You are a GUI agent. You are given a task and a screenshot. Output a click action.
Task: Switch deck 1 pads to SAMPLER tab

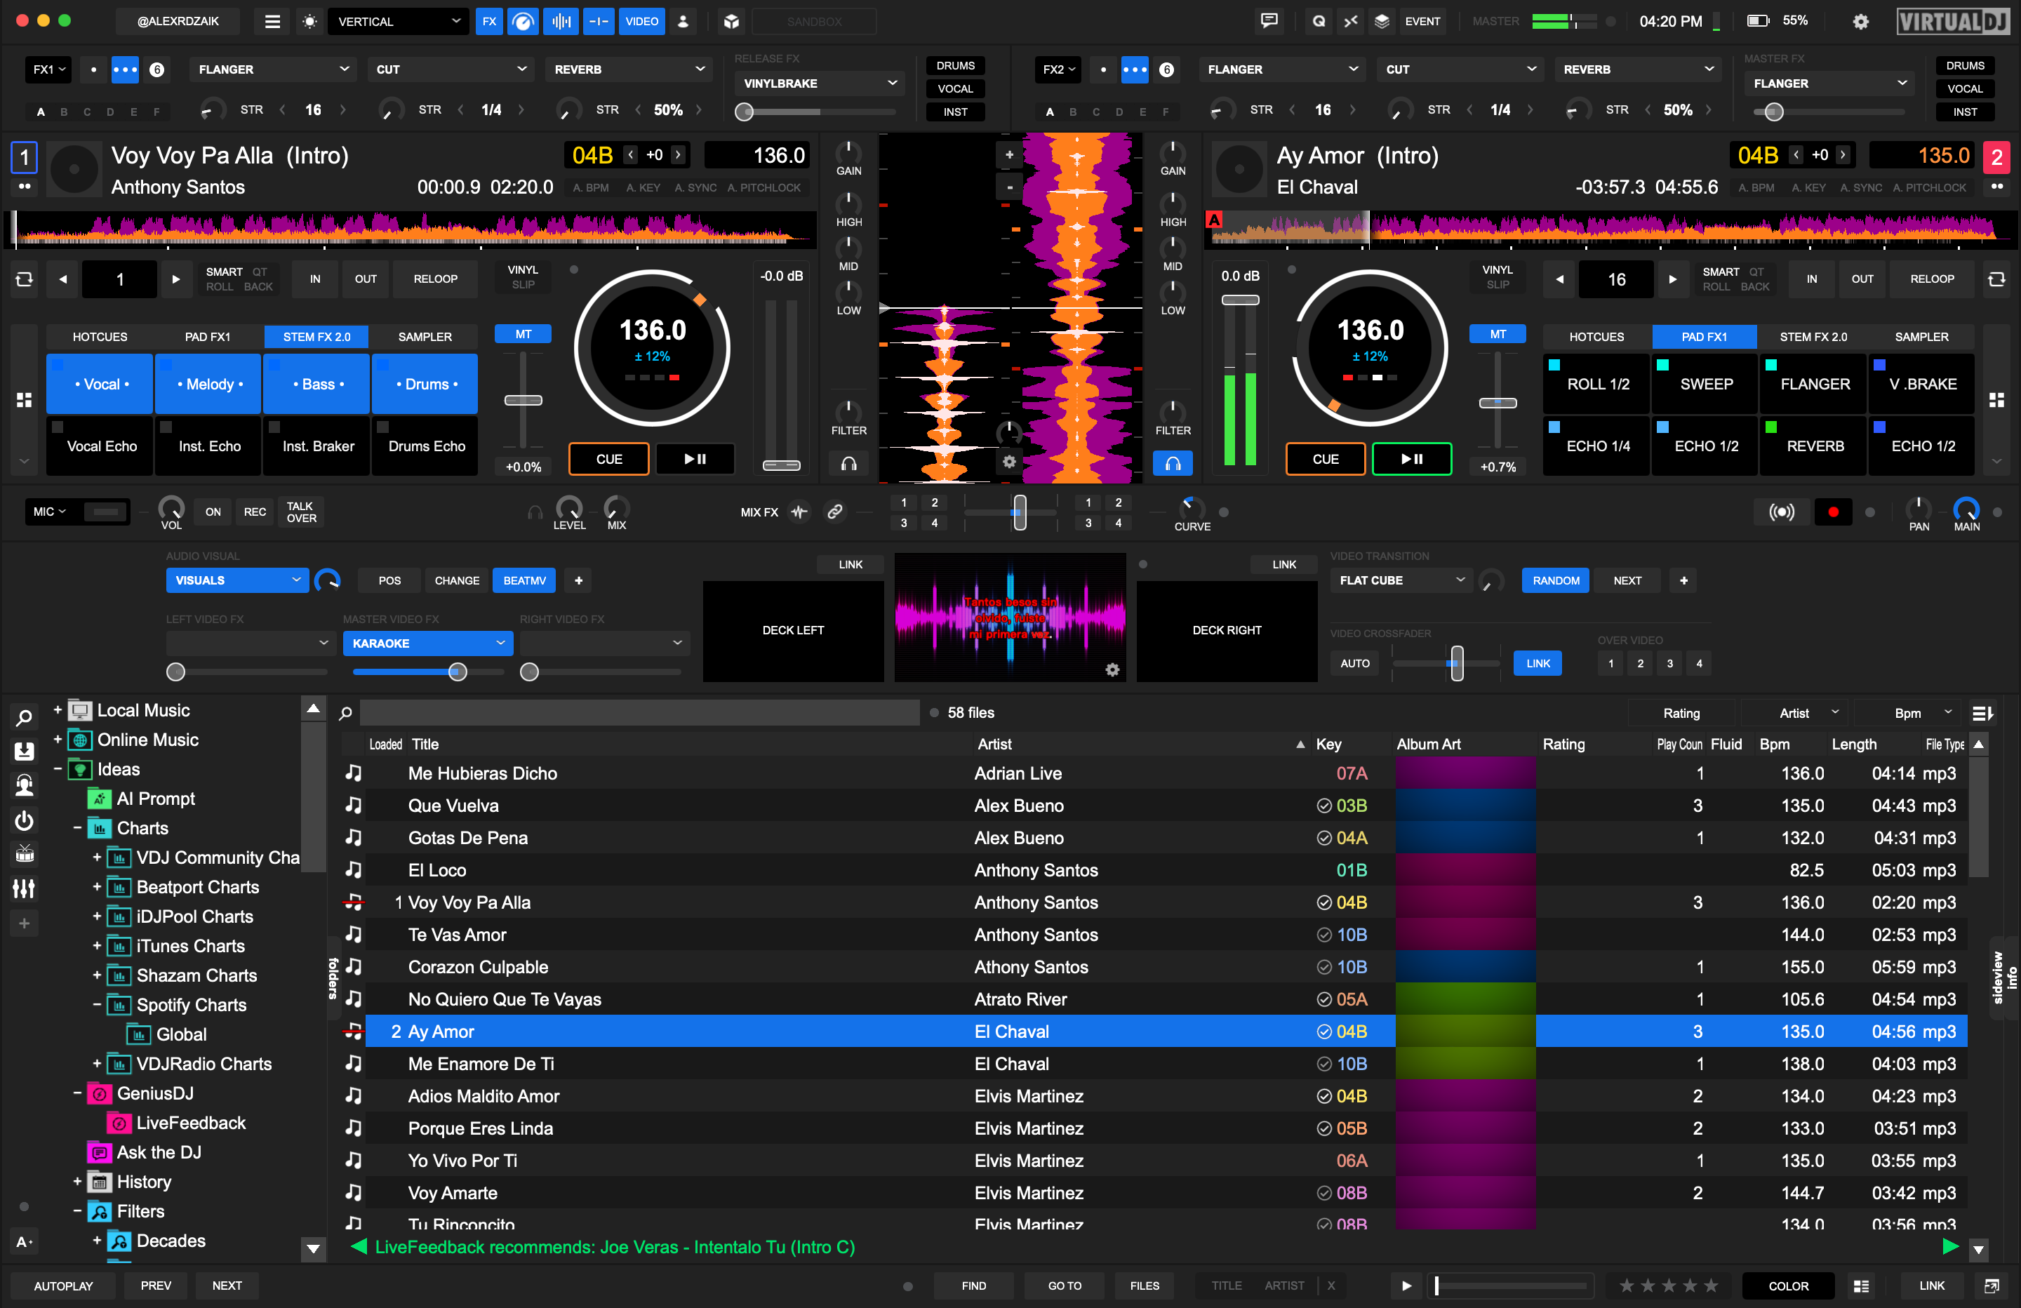[x=425, y=336]
